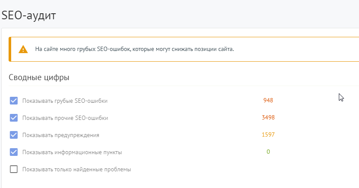Uncheck the 'Показывать грубые SEO-ошибки' checkbox
The height and width of the screenshot is (188, 359).
[14, 101]
